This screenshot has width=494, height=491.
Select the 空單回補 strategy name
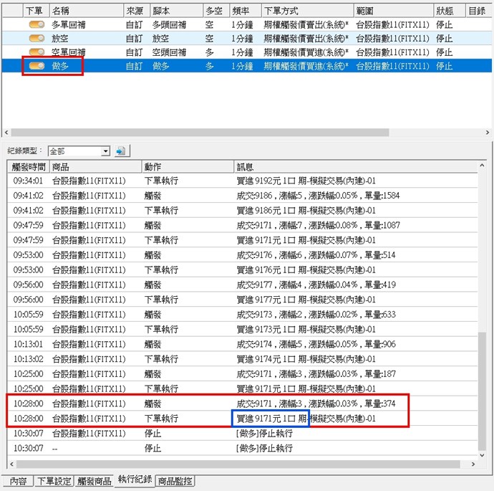(x=68, y=52)
